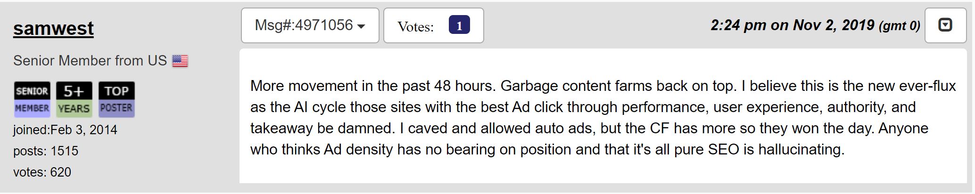This screenshot has height=194, width=975.
Task: Click the Top Poster badge
Action: pos(116,99)
